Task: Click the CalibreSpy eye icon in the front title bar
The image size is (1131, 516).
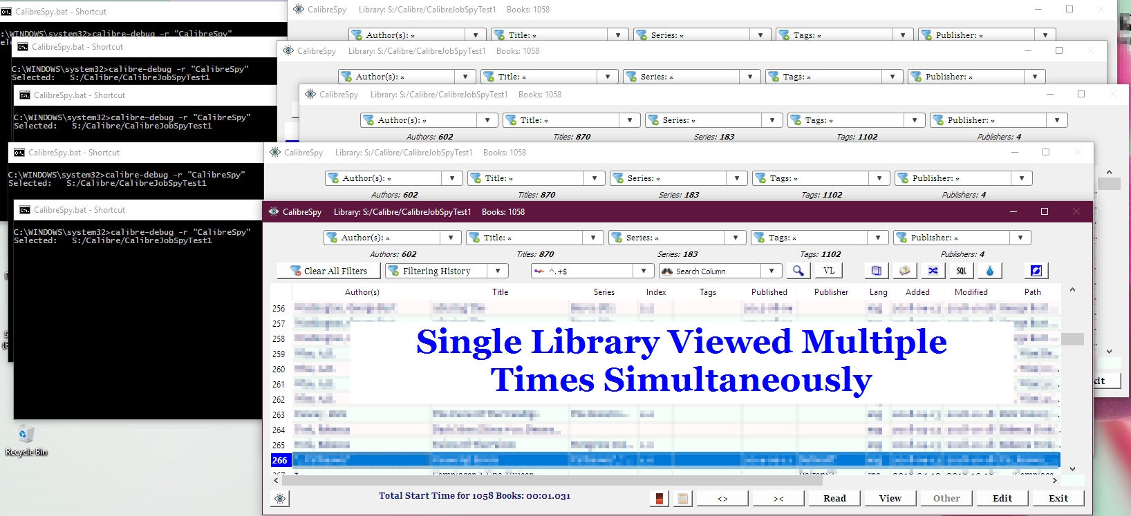Action: pos(274,212)
